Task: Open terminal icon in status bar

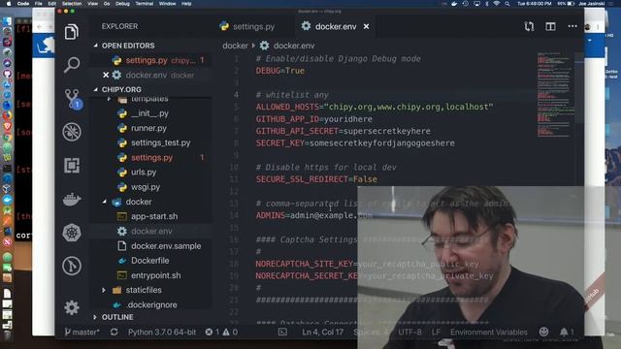Action: (x=282, y=332)
